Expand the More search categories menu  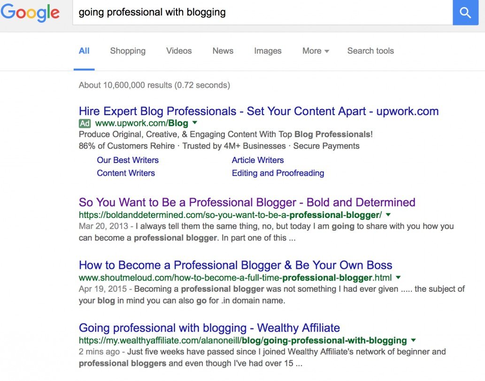click(x=316, y=51)
